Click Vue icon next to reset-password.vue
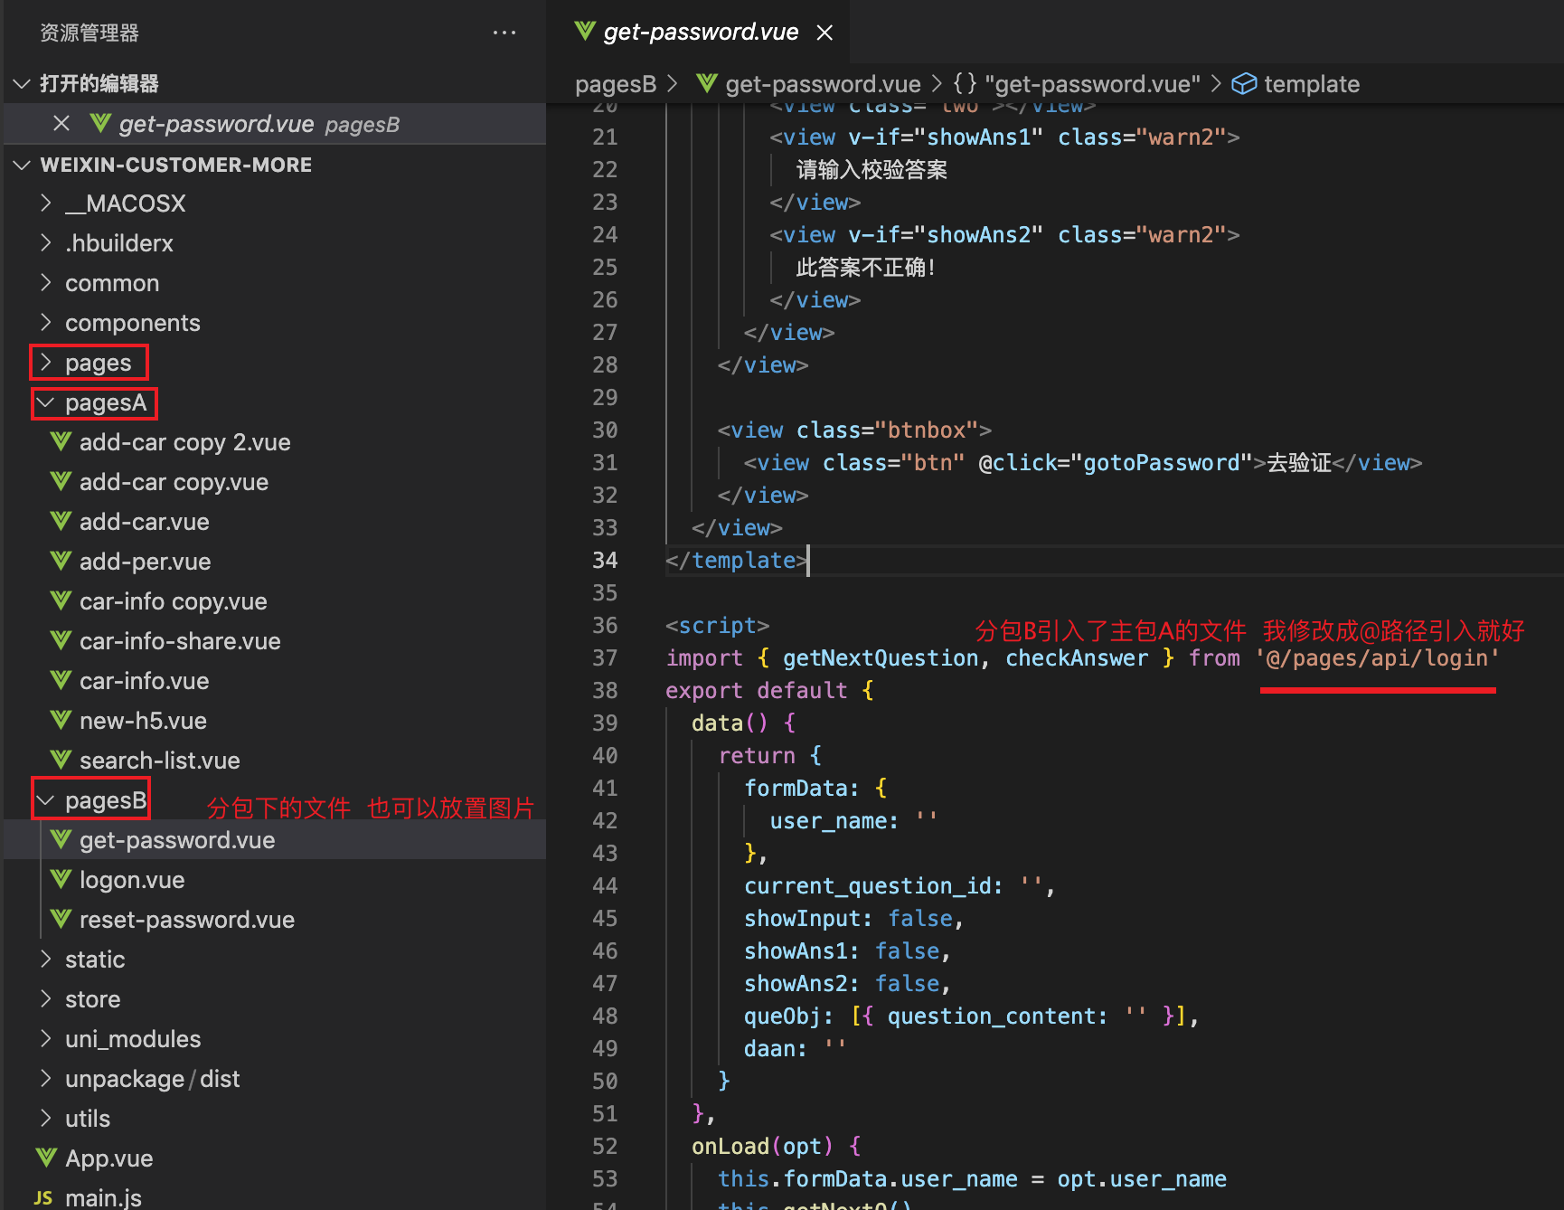Viewport: 1564px width, 1210px height. point(61,919)
